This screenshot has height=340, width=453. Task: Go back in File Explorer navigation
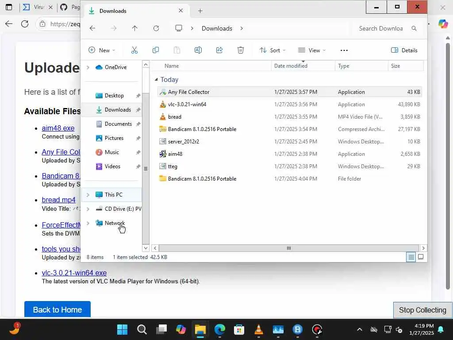coord(92,28)
